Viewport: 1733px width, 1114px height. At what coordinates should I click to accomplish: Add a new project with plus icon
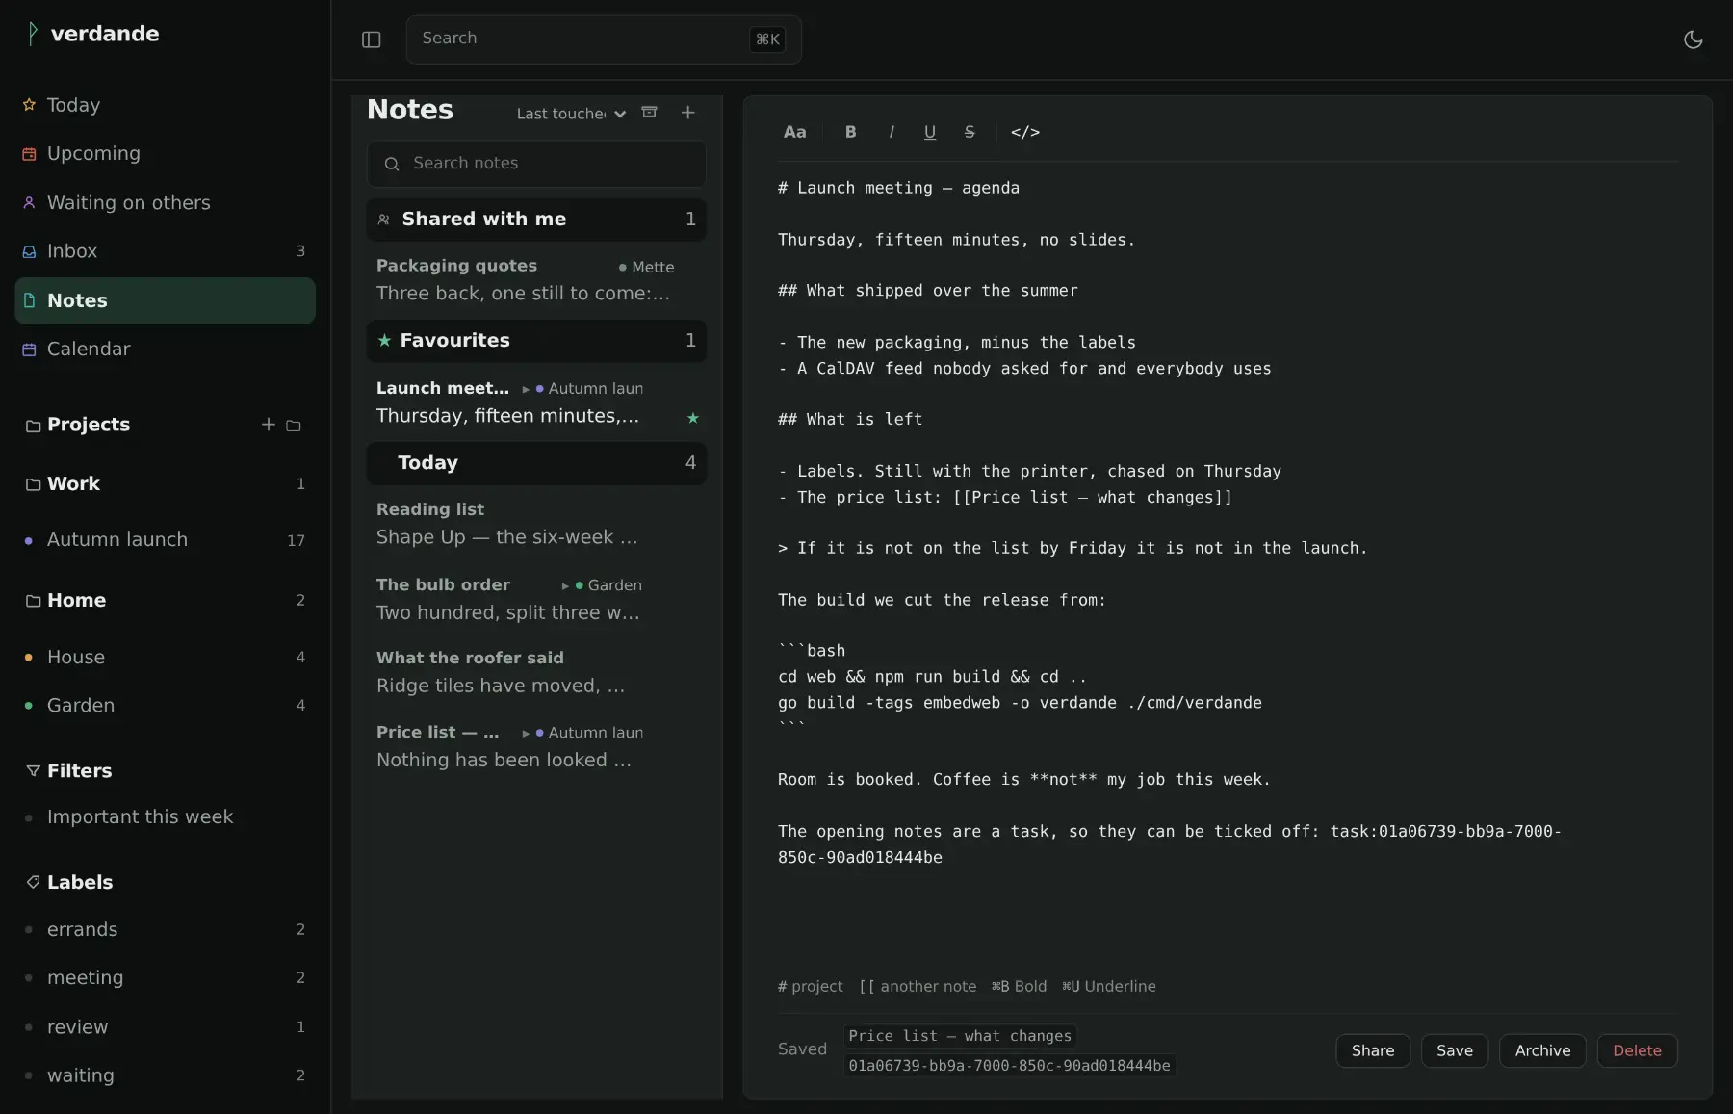(269, 425)
